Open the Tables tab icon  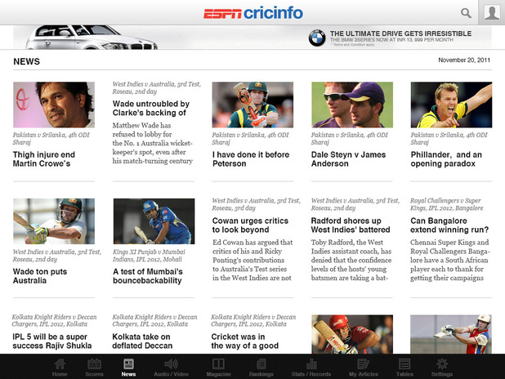[x=404, y=363]
